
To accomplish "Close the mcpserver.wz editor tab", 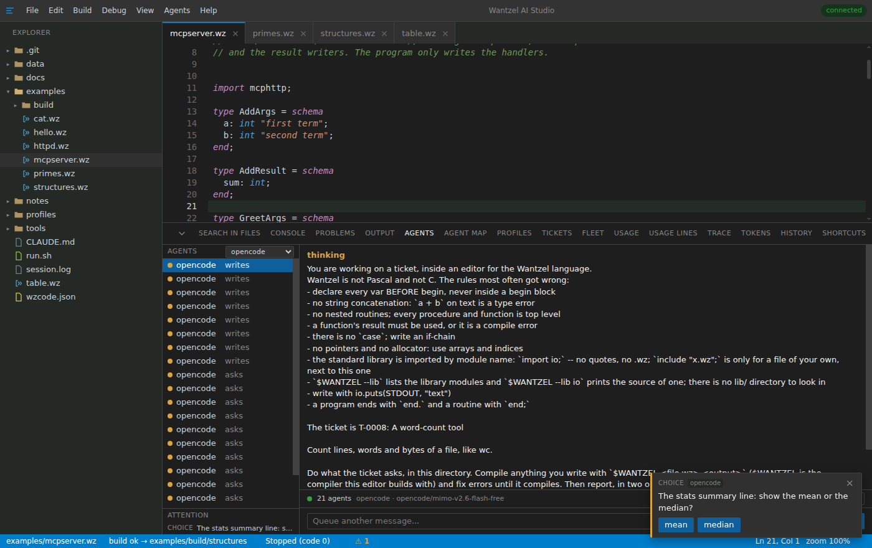I will tap(235, 34).
